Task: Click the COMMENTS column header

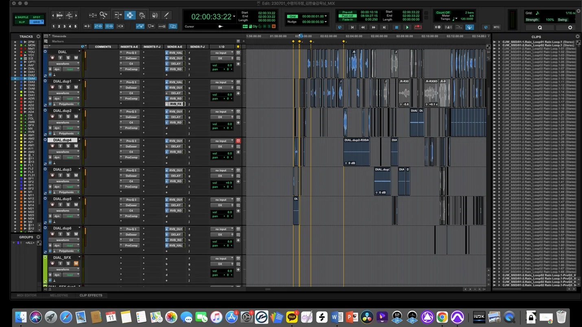Action: [x=103, y=47]
